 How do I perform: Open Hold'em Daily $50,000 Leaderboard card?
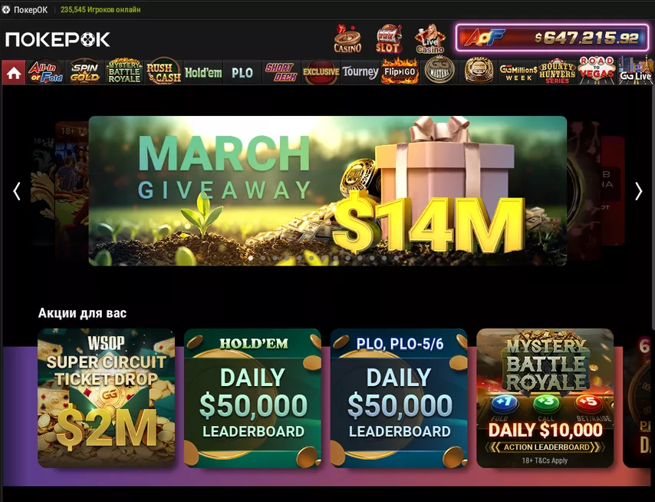(253, 398)
